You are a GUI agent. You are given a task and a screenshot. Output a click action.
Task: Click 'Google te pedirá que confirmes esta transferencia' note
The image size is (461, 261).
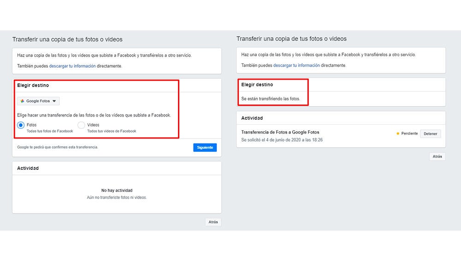point(57,147)
